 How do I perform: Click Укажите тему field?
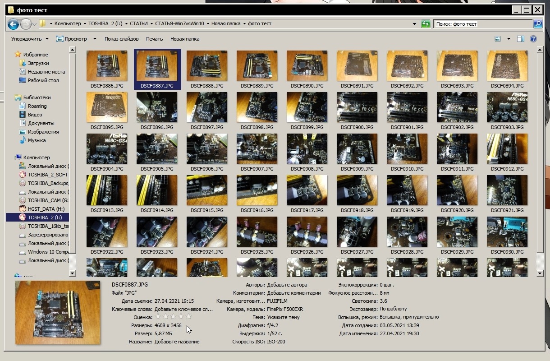click(283, 317)
